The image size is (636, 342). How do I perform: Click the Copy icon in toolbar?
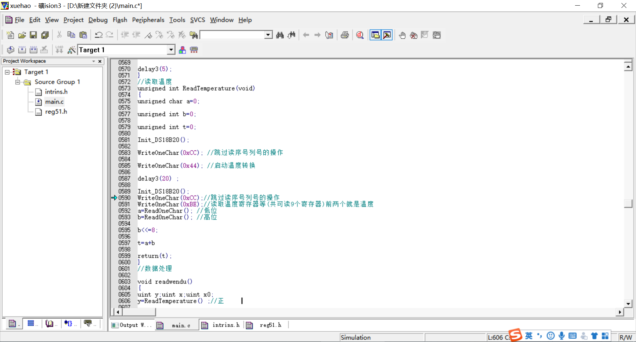click(71, 35)
